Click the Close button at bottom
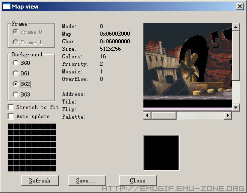This screenshot has width=247, height=193. (x=138, y=180)
